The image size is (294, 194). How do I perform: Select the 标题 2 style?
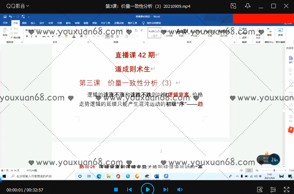click(196, 33)
